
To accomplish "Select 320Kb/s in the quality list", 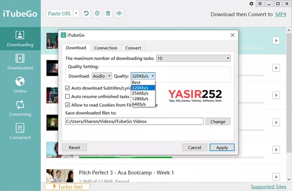I will 143,88.
